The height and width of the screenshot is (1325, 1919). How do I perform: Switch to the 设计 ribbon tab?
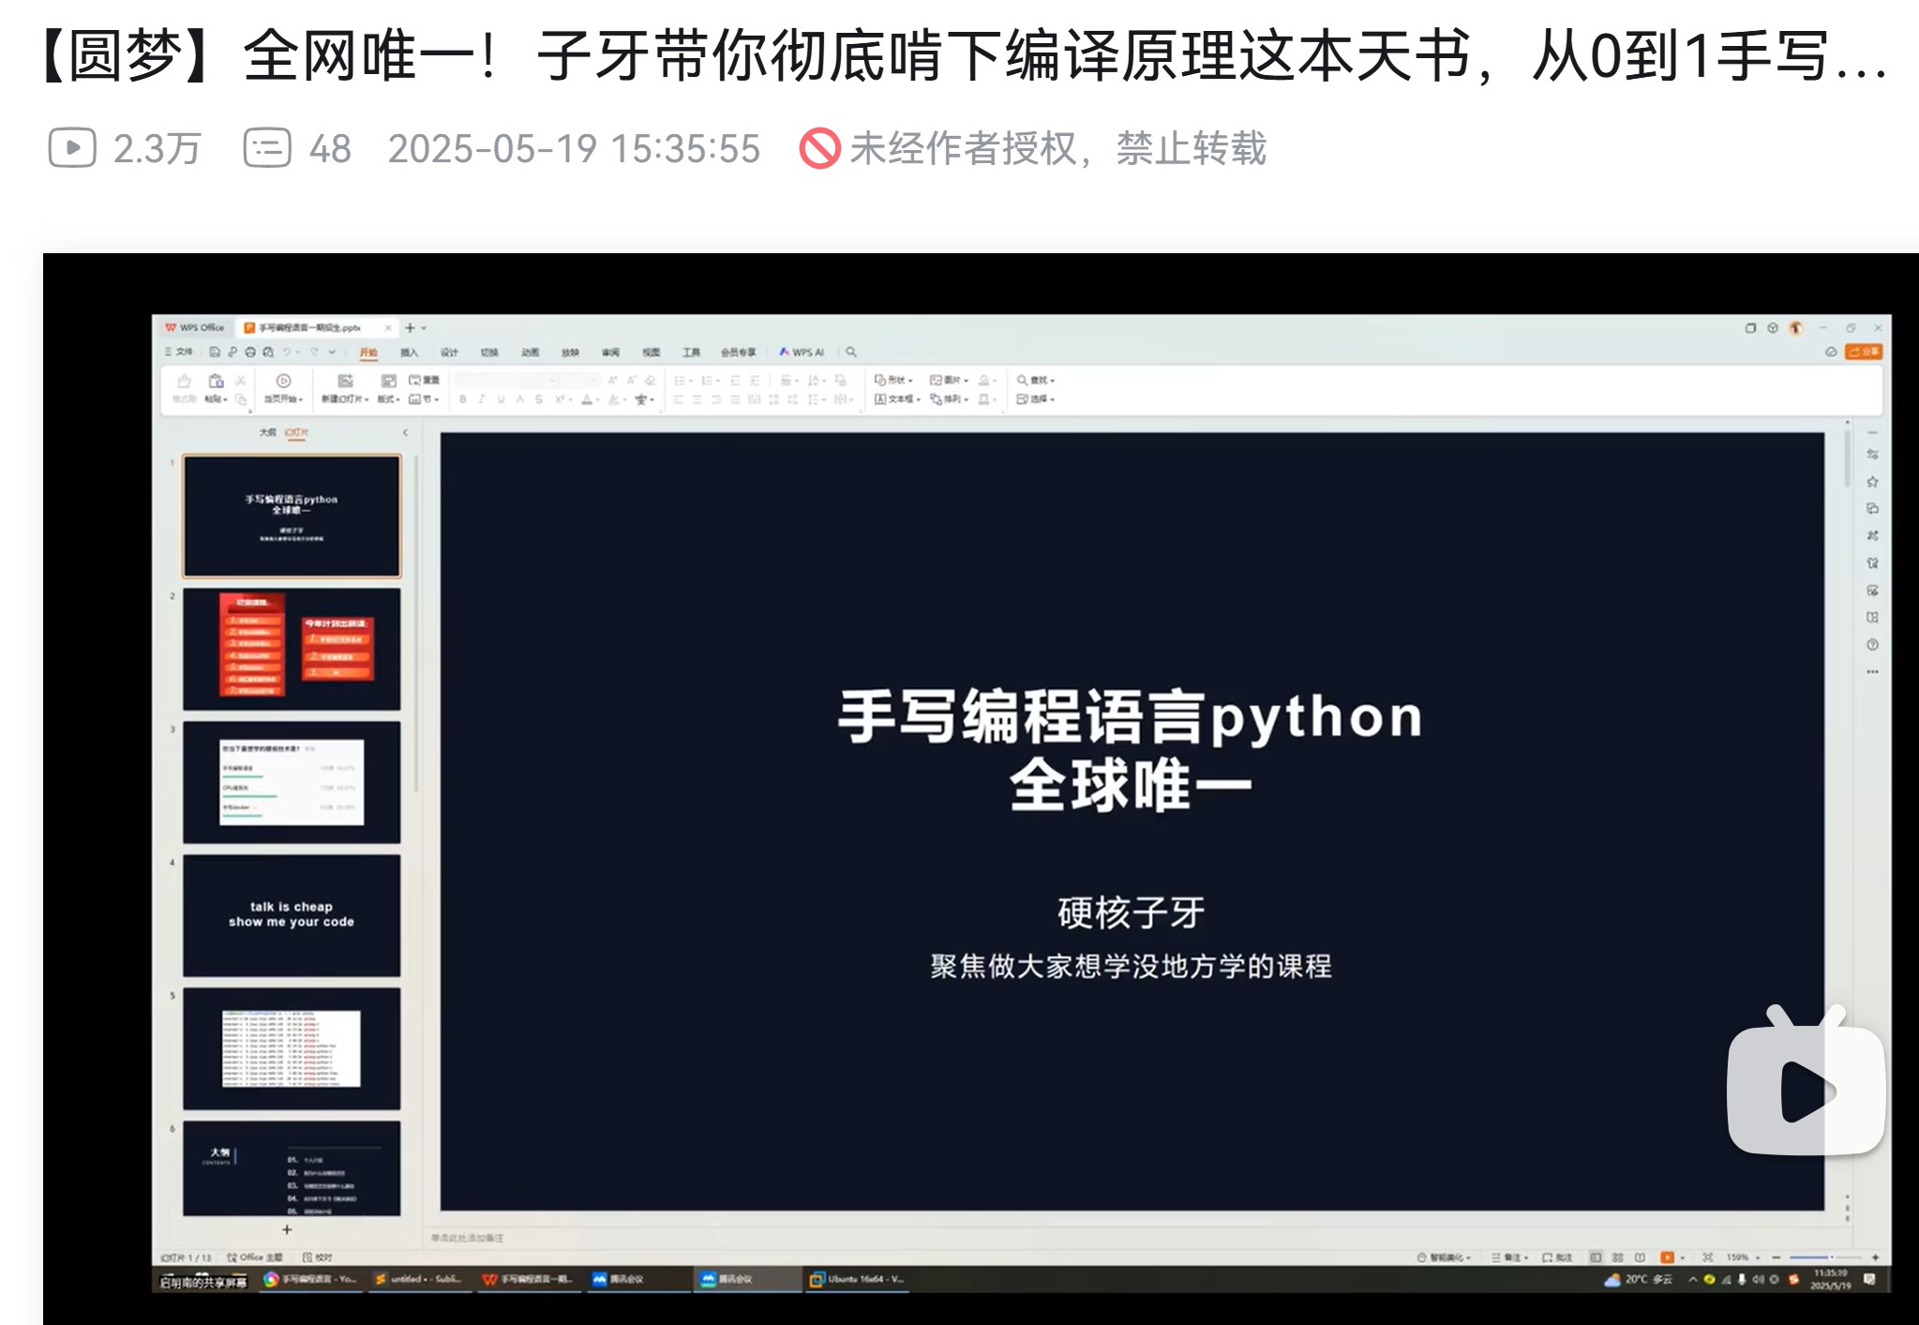[x=449, y=353]
